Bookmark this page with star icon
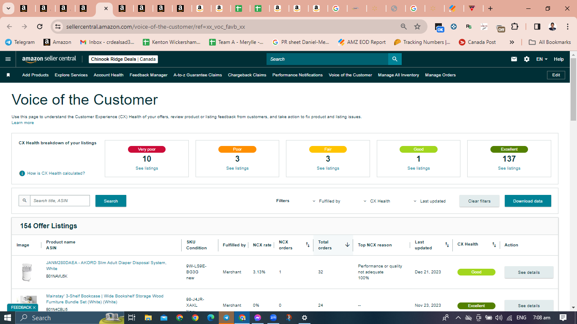Viewport: 577px width, 324px height. (417, 27)
